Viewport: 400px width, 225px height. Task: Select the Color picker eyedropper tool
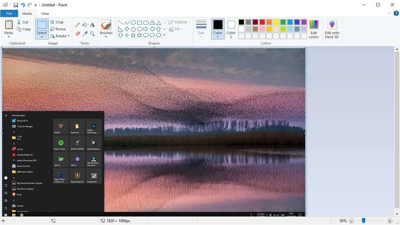85,33
